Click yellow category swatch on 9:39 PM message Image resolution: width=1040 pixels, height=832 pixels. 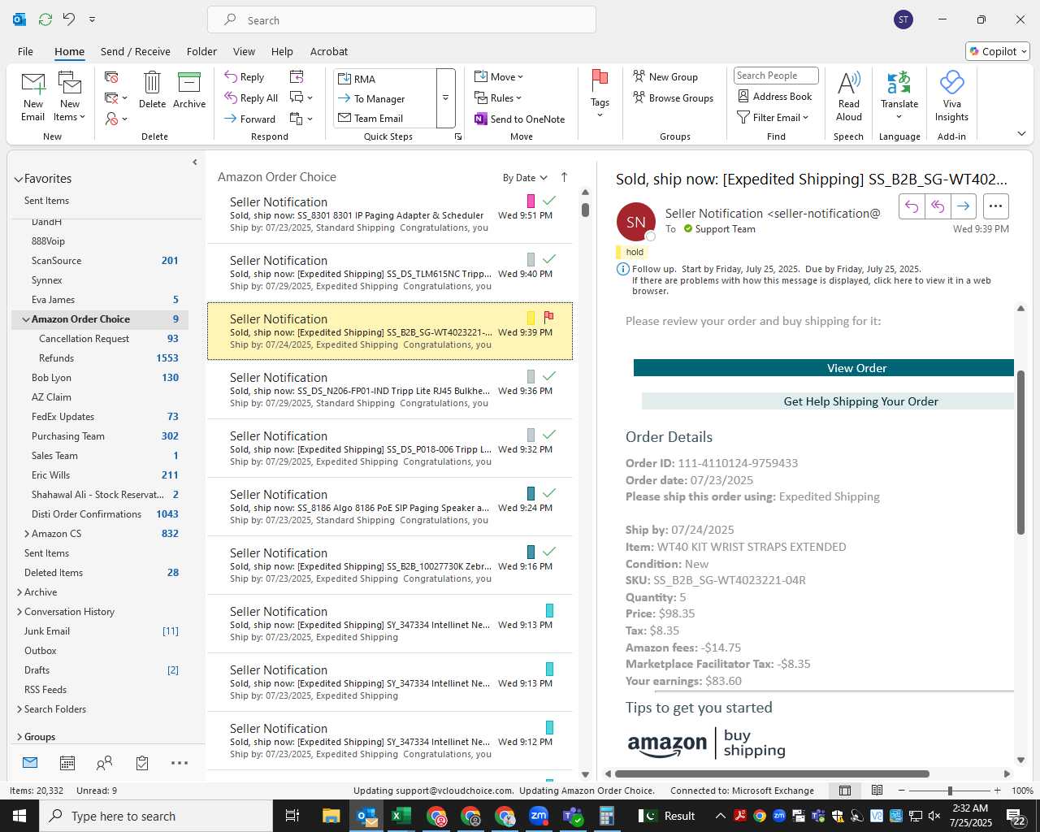click(531, 318)
